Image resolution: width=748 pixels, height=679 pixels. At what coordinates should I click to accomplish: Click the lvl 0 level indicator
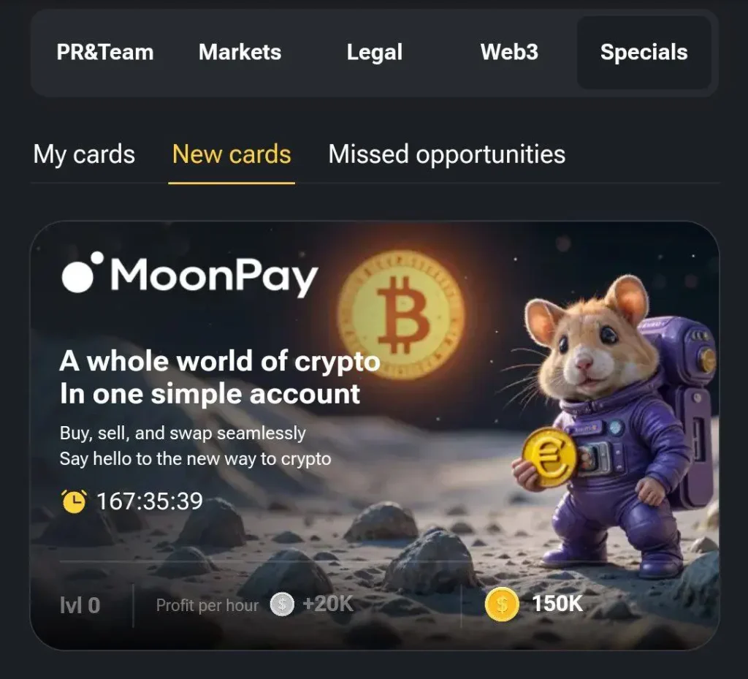(x=80, y=605)
